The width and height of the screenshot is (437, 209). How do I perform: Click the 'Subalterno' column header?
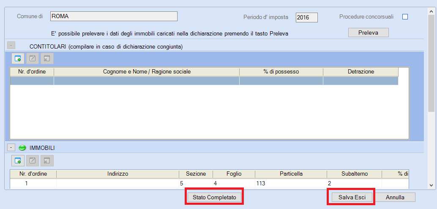tap(355, 174)
